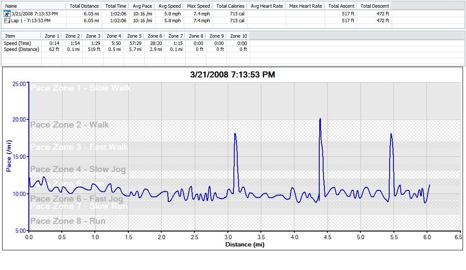The height and width of the screenshot is (270, 466).
Task: Click the lap icon beside Lap 1
Action: pos(7,21)
